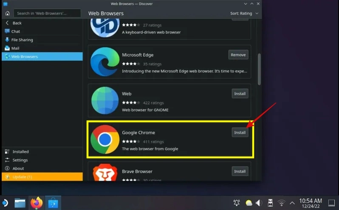Click the Settings sliders icon

click(7, 160)
